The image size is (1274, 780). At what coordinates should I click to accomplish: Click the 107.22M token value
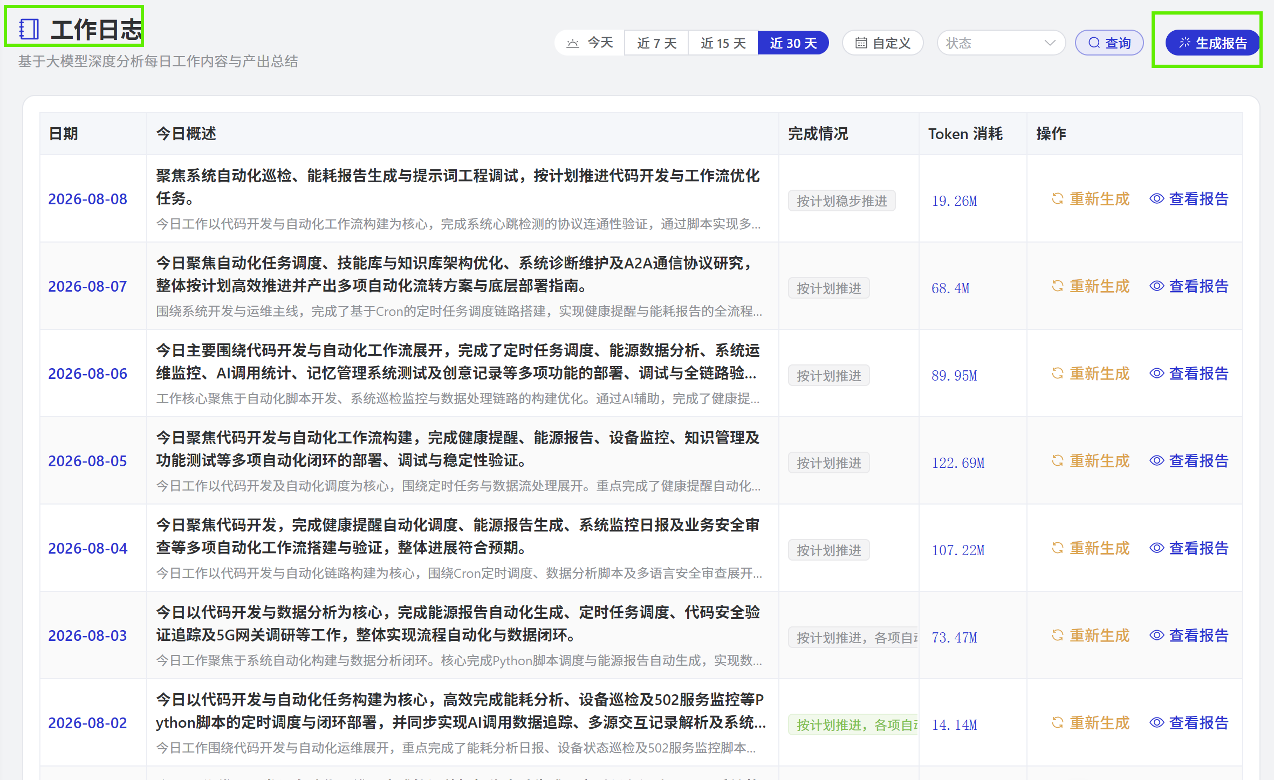(x=958, y=550)
